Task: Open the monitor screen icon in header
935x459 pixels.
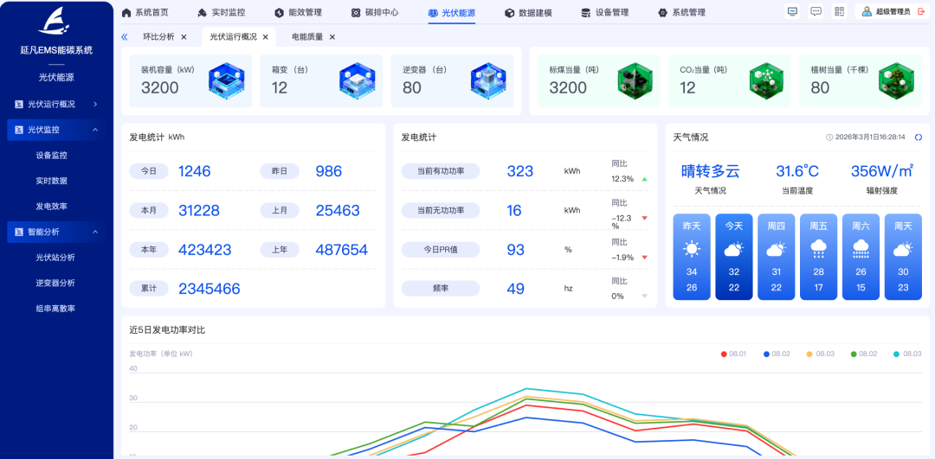Action: pyautogui.click(x=792, y=11)
